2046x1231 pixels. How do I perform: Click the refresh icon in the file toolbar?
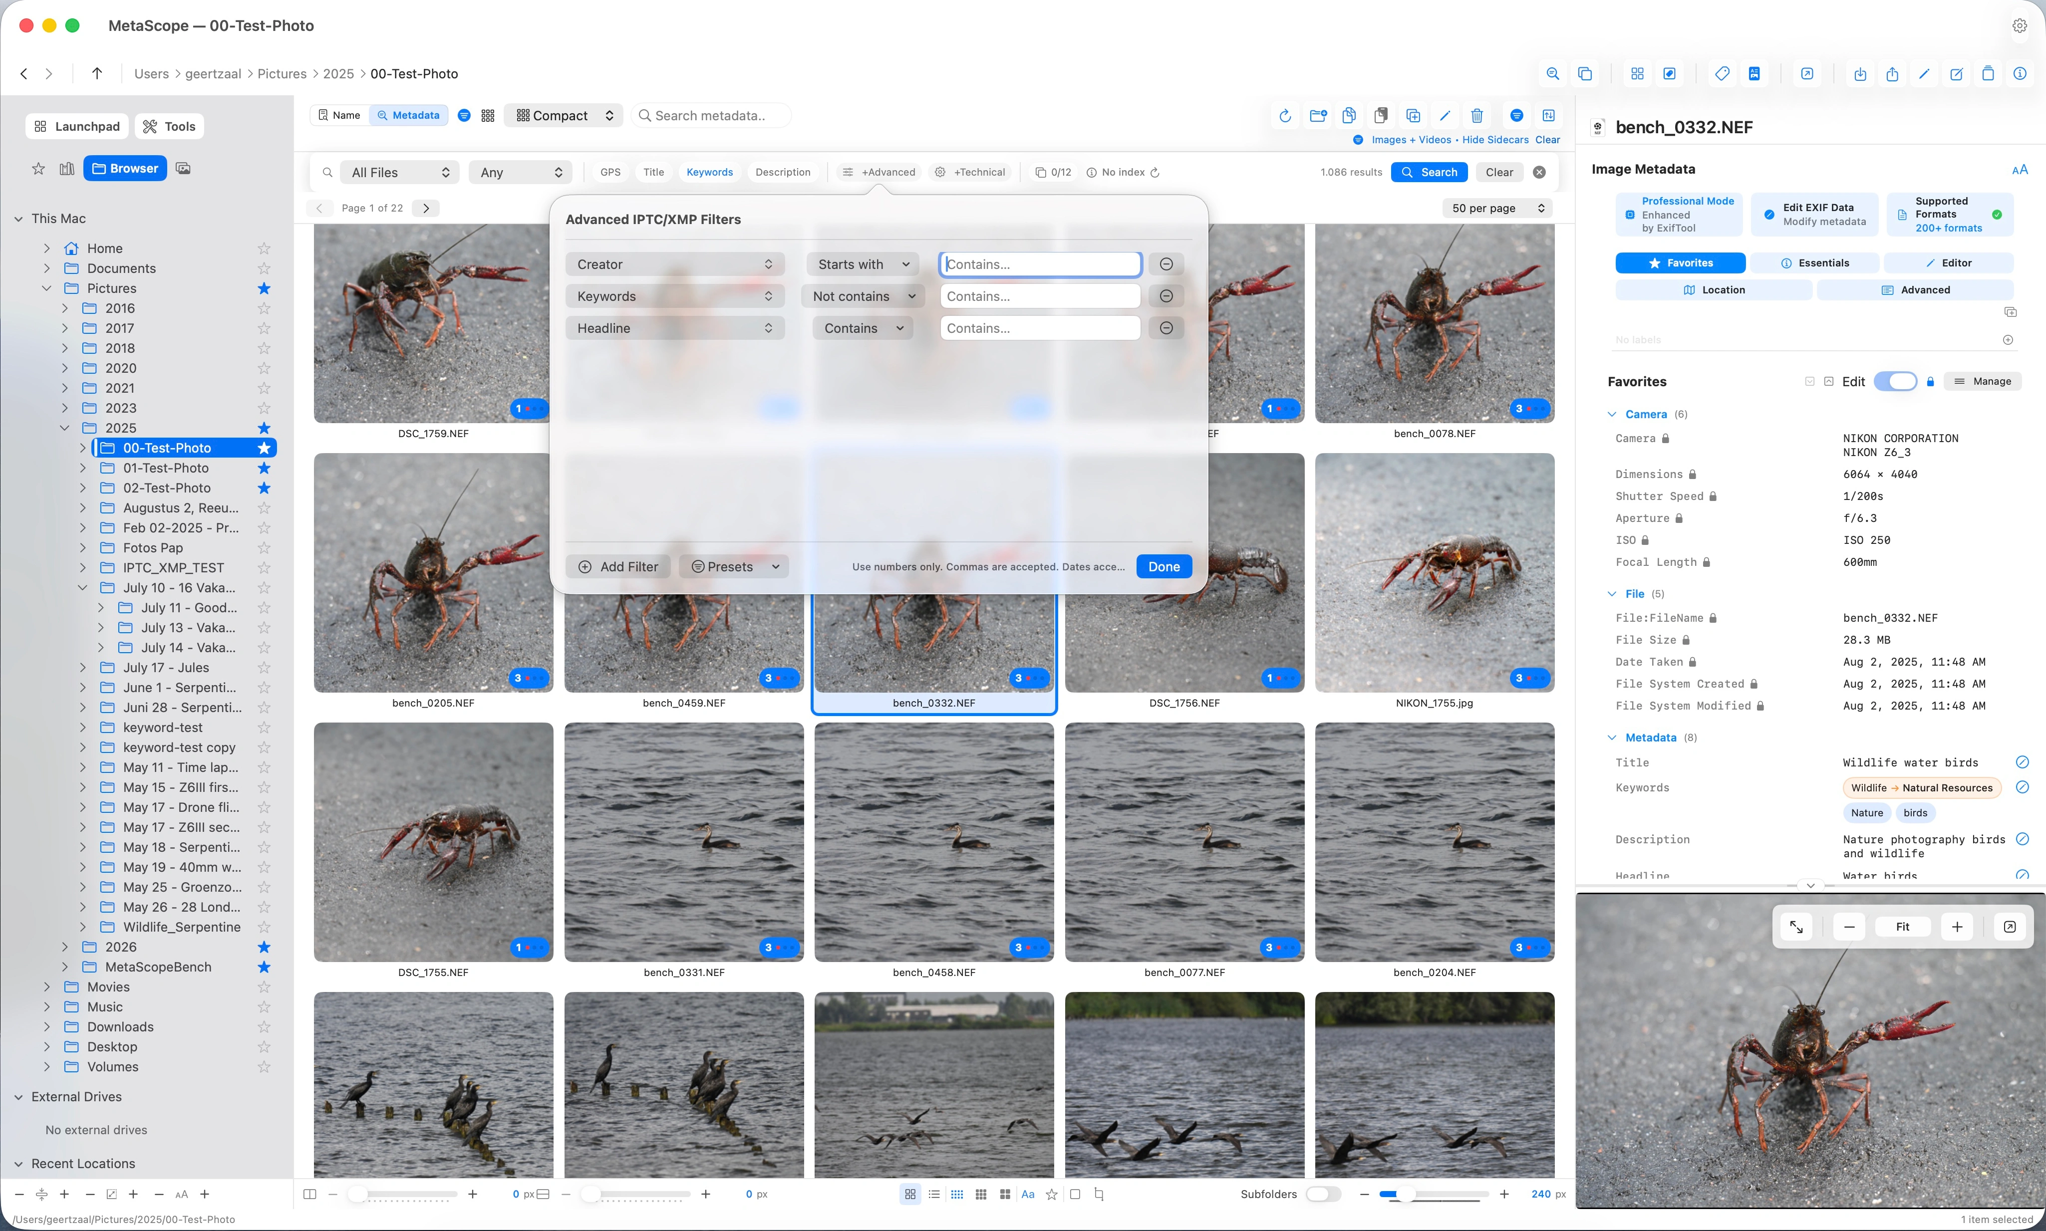click(1285, 115)
